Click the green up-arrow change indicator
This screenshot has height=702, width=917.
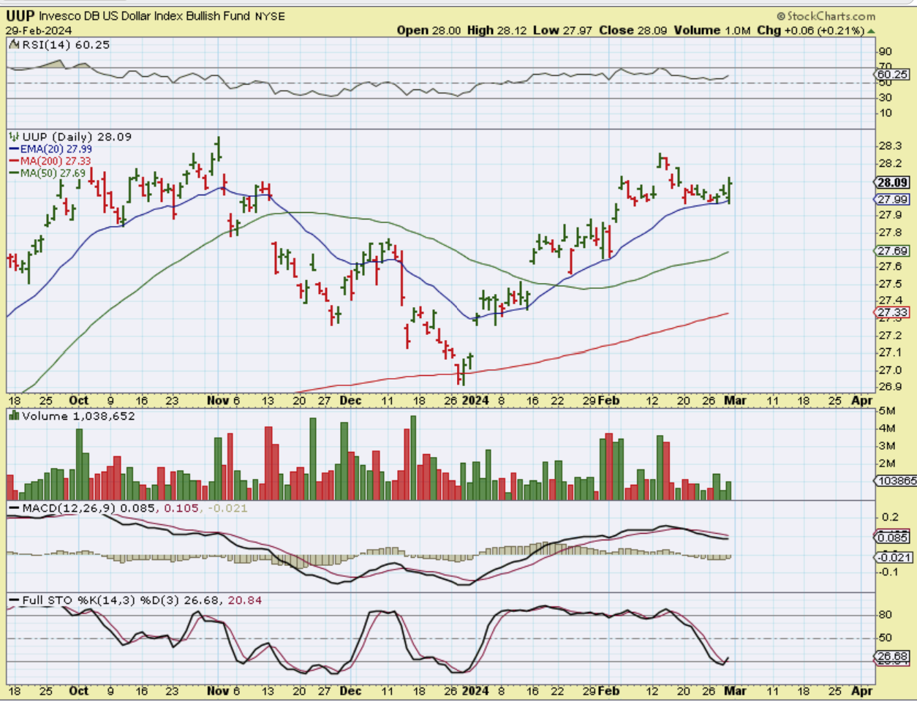(871, 31)
